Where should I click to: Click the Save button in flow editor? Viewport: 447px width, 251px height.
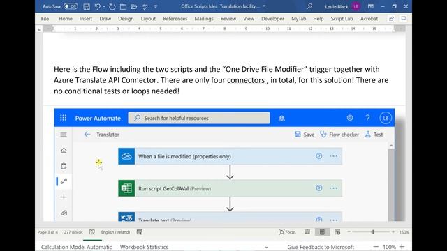coord(305,135)
